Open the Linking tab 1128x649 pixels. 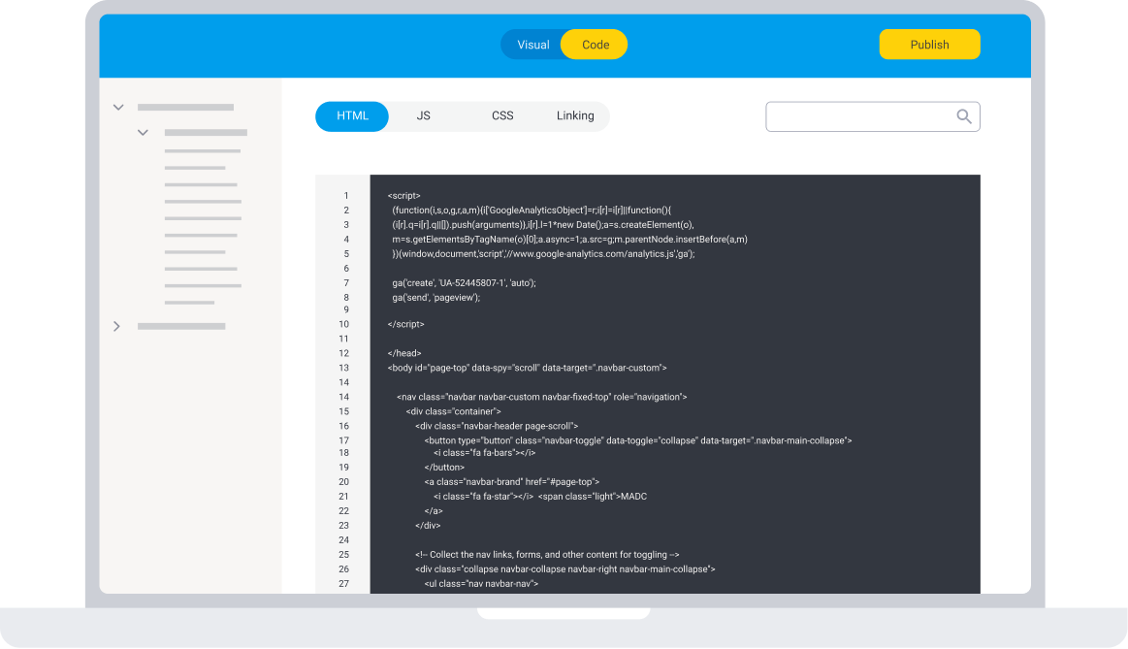point(575,115)
